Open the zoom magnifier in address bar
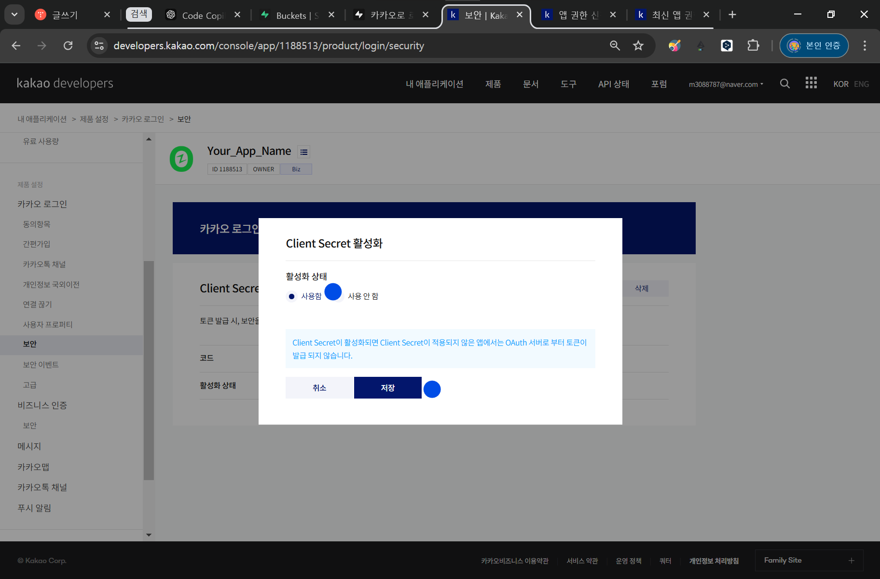880x579 pixels. pyautogui.click(x=615, y=46)
